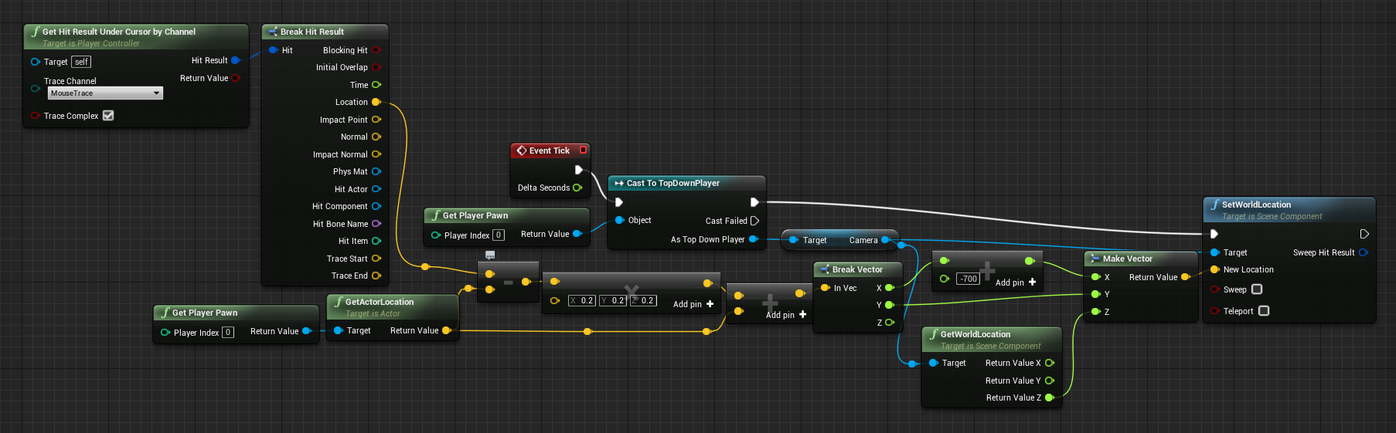Click the Z output pin on Break Vector
The width and height of the screenshot is (1396, 433).
[890, 323]
